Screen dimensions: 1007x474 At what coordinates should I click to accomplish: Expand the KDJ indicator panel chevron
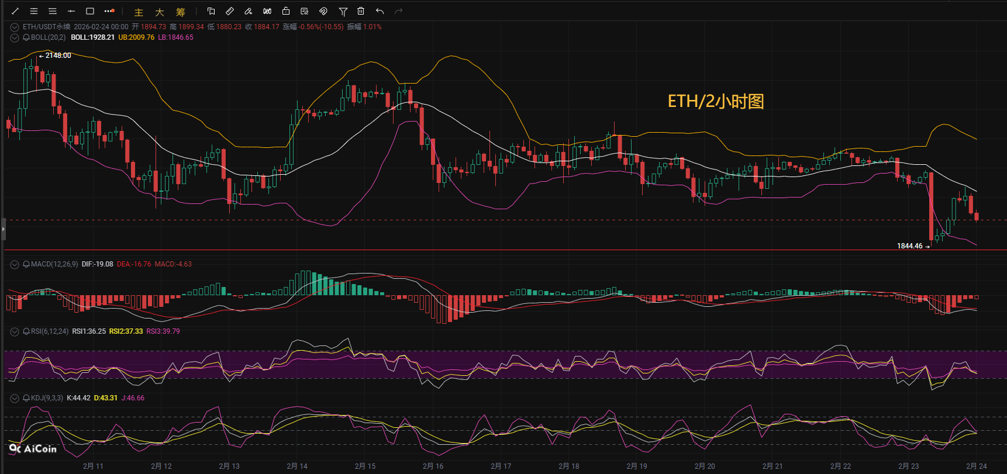tap(15, 398)
